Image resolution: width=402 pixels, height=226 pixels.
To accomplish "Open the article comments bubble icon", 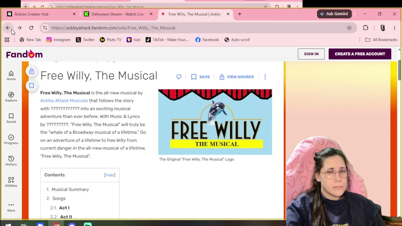I will [x=179, y=77].
